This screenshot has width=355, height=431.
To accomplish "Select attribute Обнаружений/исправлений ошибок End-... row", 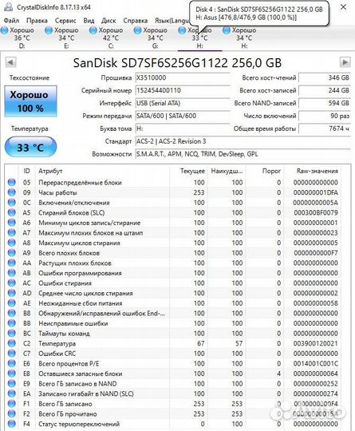I will [x=173, y=314].
